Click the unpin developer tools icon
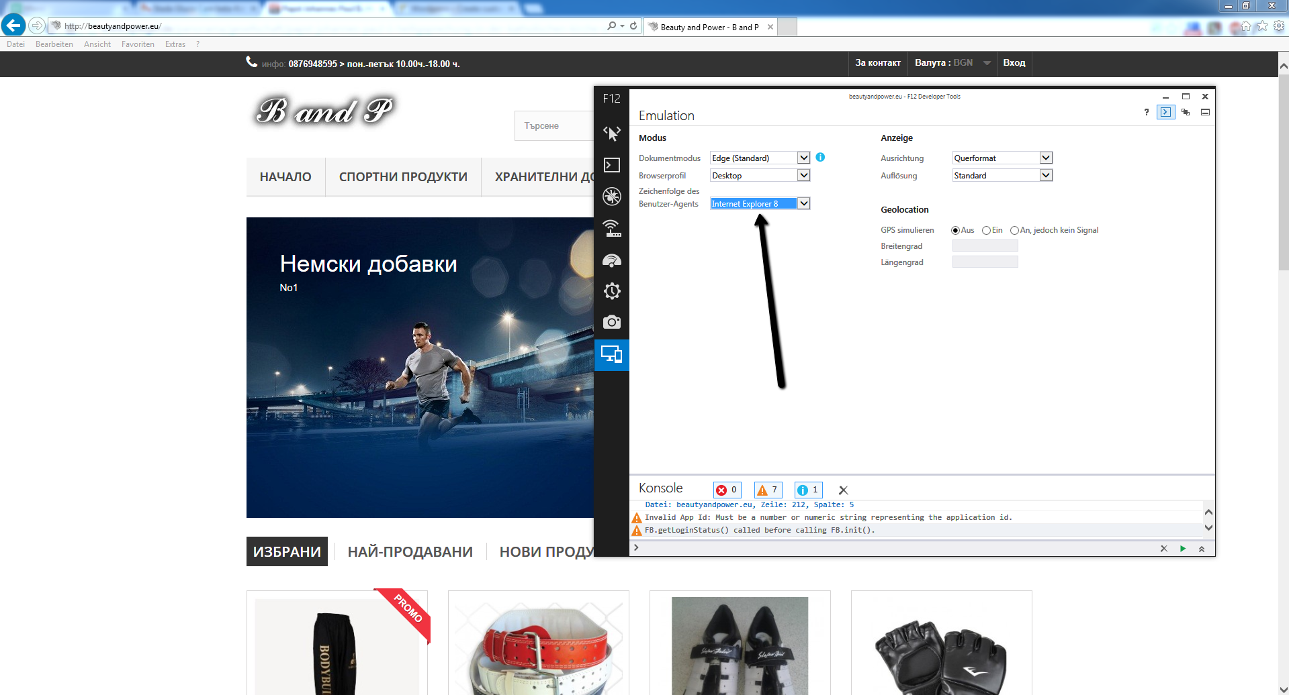Screen dimensions: 1289x695 (1186, 112)
